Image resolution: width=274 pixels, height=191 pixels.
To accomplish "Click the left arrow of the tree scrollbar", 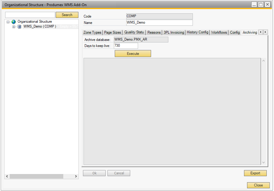I will click(6, 176).
